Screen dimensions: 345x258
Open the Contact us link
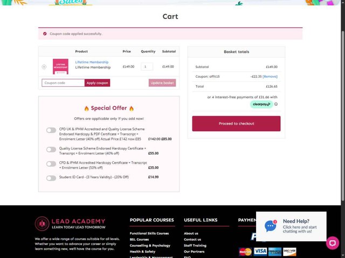pyautogui.click(x=192, y=240)
